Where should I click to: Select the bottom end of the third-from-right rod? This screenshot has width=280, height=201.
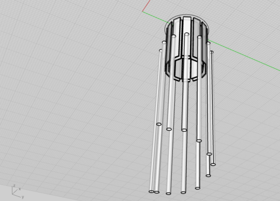[x=197, y=188]
